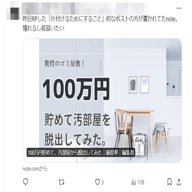Click the 驚愕のゴミ屋敷! subtitle in card

[65, 64]
